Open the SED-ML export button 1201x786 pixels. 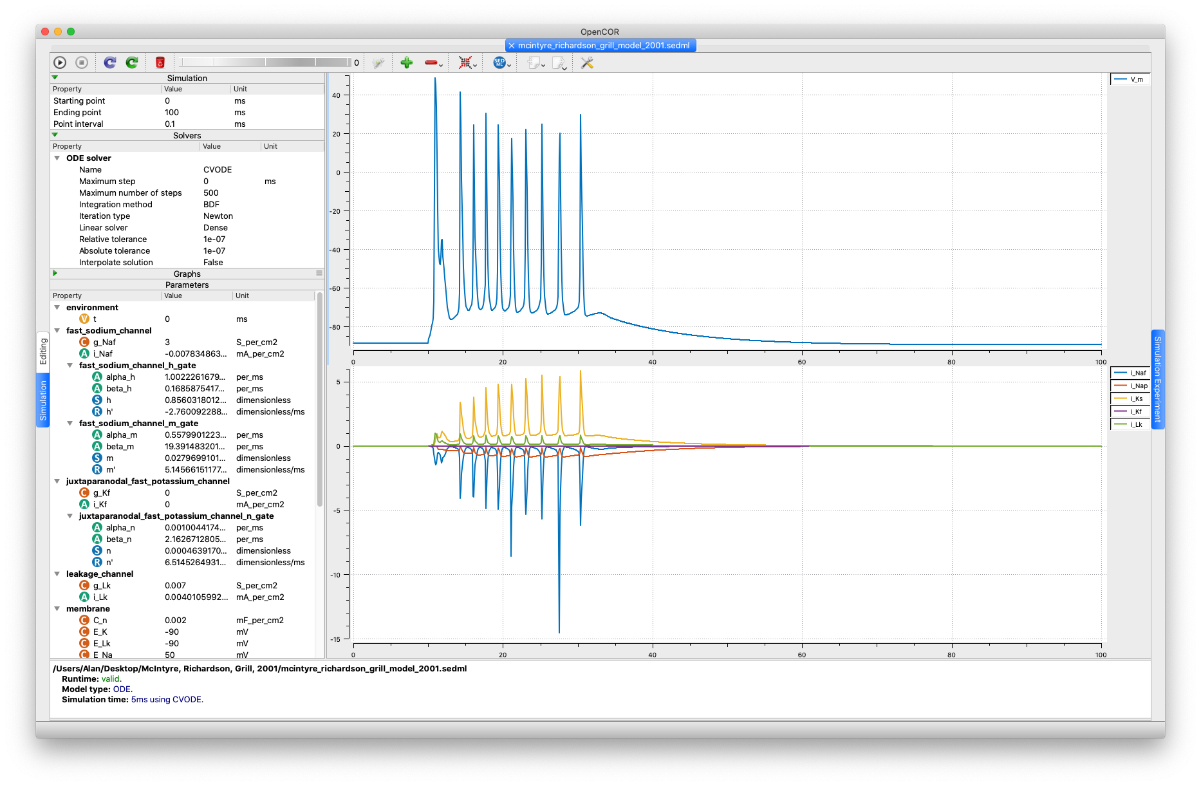[499, 62]
